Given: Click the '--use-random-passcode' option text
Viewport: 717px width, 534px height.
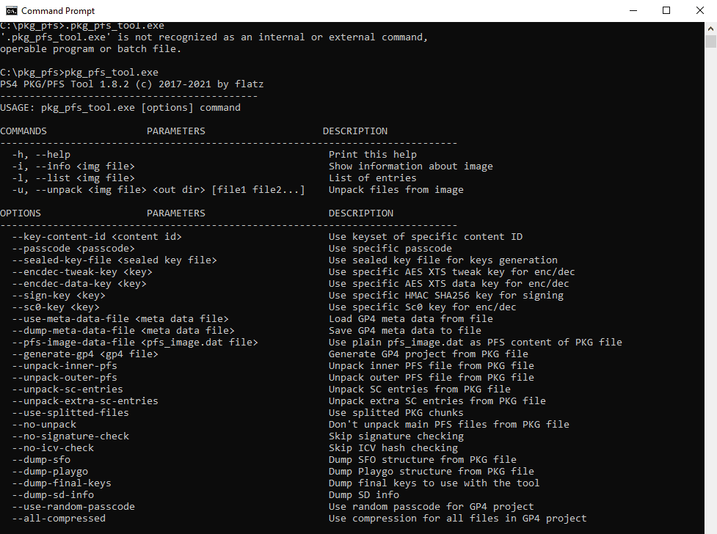Looking at the screenshot, I should pyautogui.click(x=75, y=506).
